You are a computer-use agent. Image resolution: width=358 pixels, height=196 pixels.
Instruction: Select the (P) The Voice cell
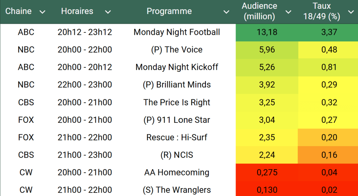(177, 50)
